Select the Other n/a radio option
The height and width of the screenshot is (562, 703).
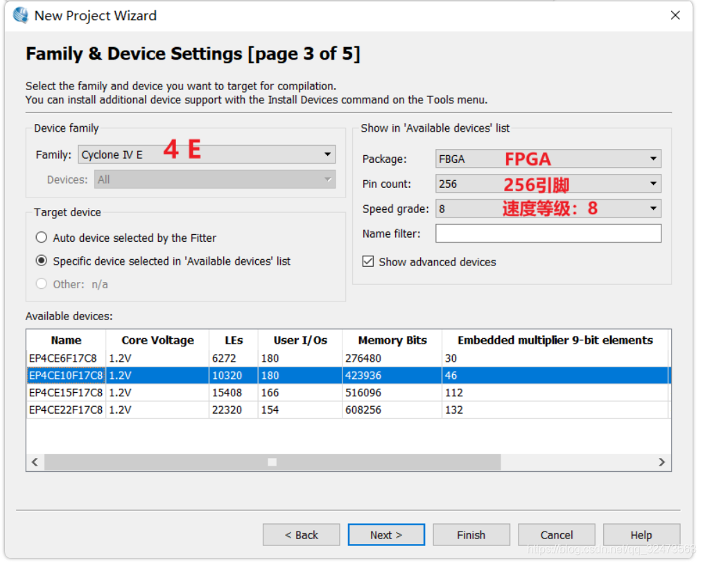41,284
